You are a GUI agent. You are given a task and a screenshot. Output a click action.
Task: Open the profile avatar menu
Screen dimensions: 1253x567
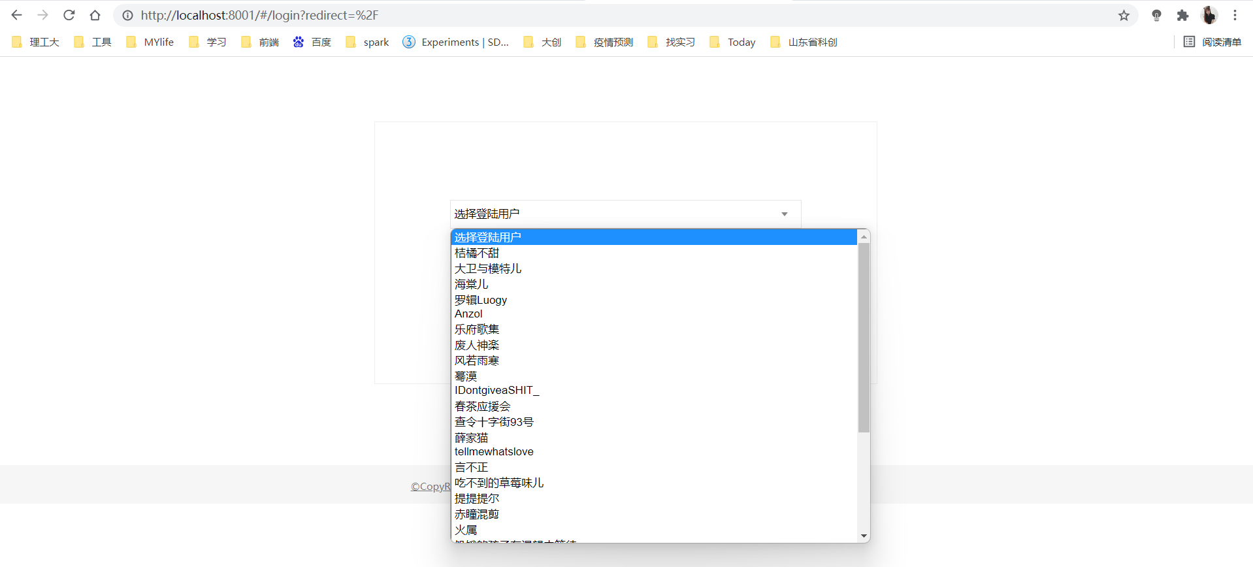(1209, 15)
